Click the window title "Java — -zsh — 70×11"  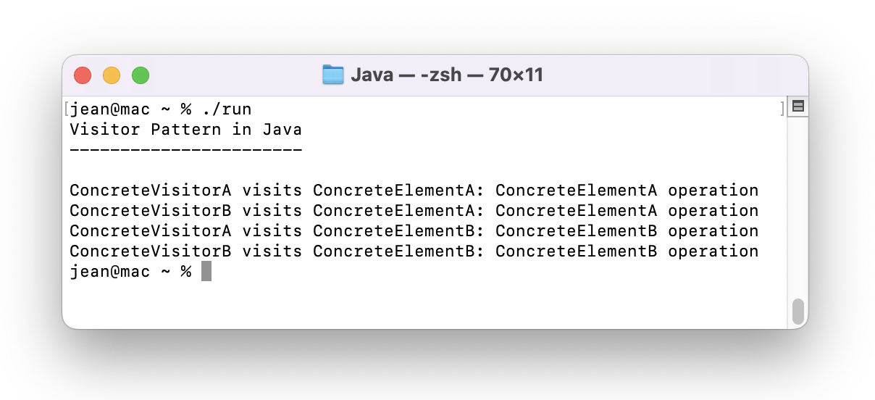click(x=447, y=75)
